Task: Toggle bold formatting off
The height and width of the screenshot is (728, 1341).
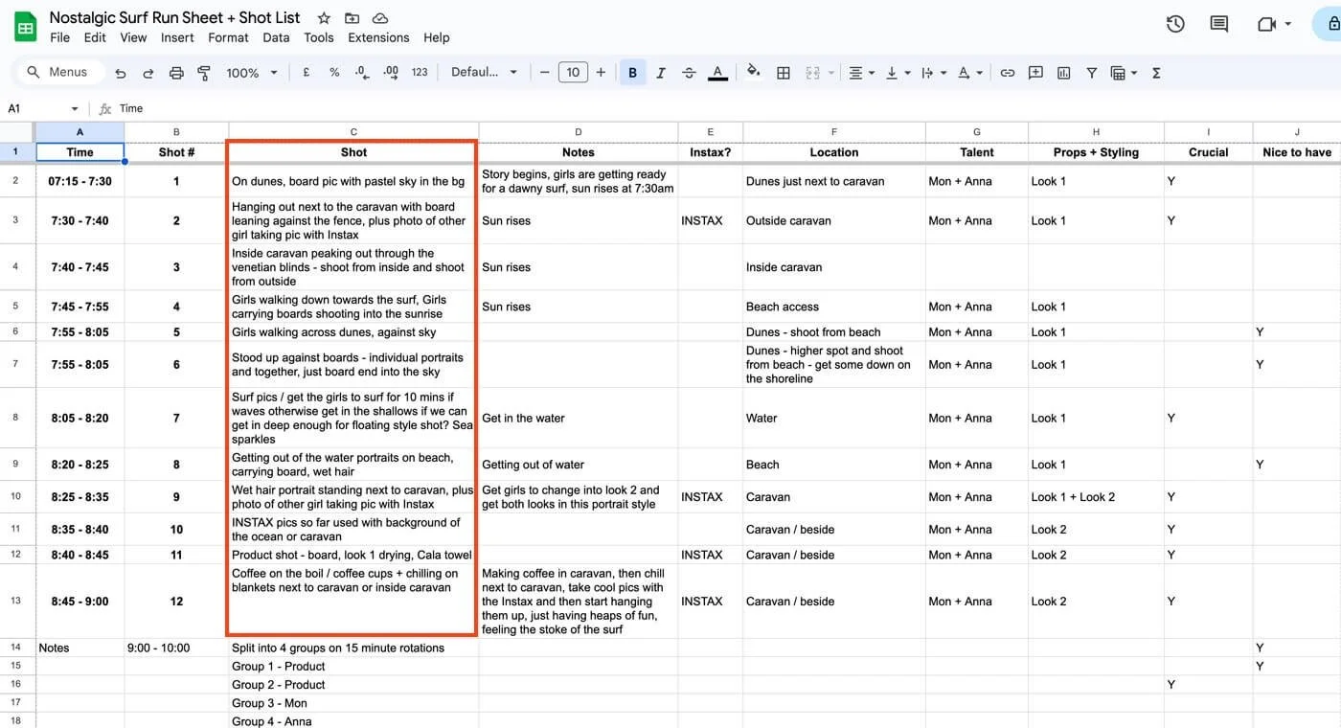Action: pos(631,72)
